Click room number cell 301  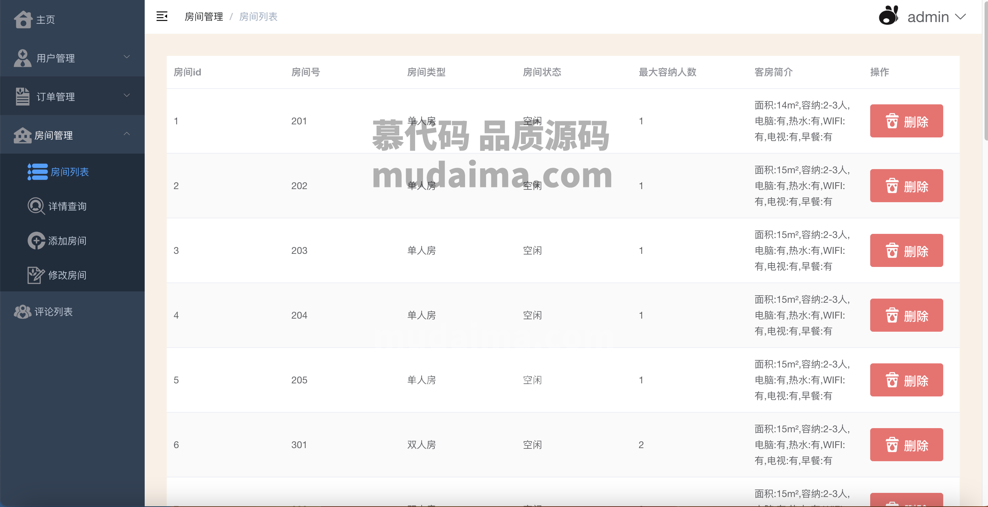pos(299,445)
